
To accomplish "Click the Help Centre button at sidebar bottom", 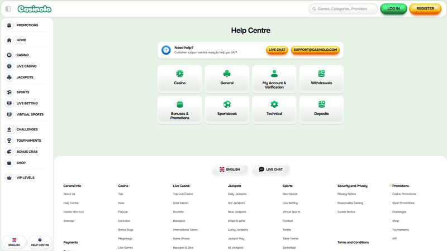I will coord(40,242).
